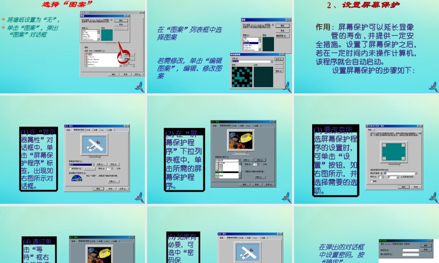The height and width of the screenshot is (263, 439).
Task: Click the dotted pattern preview in the second slide's 图案 dialog
Action: point(268,44)
